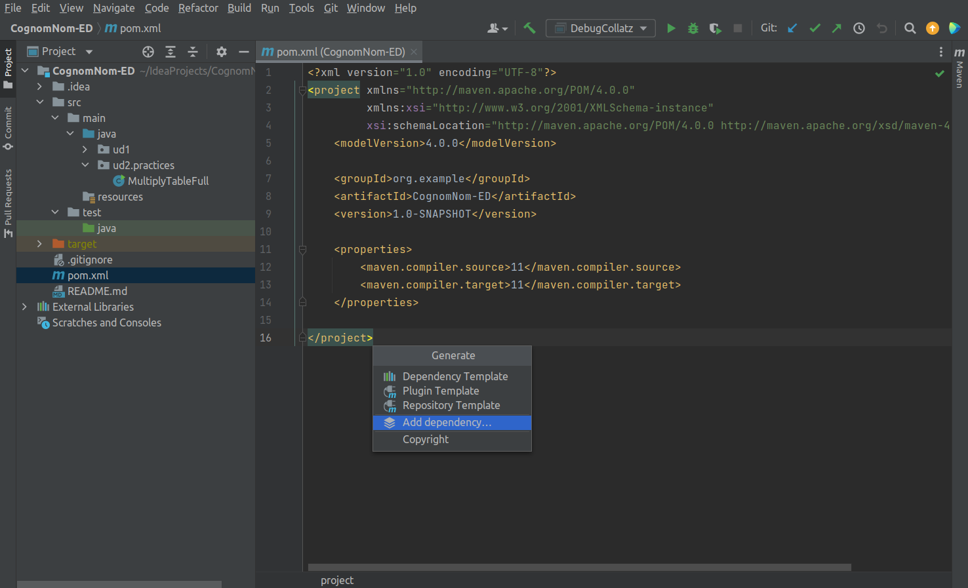Choose Copyright in Generate popup
Image resolution: width=968 pixels, height=588 pixels.
pos(452,439)
